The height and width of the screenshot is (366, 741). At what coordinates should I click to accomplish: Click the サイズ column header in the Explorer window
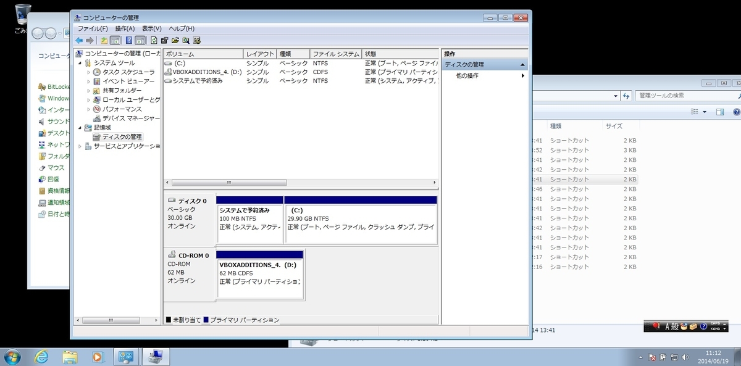click(621, 125)
